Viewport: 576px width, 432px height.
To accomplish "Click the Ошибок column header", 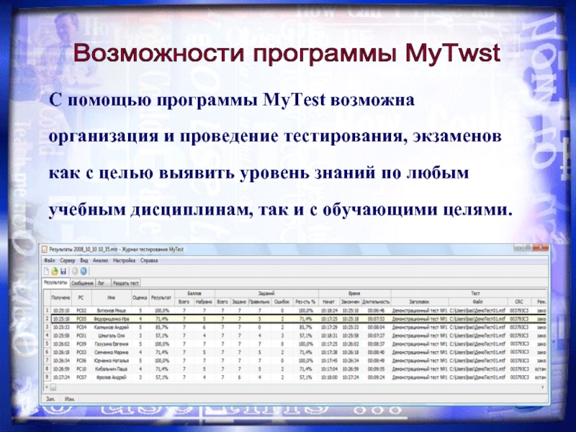I will point(282,302).
